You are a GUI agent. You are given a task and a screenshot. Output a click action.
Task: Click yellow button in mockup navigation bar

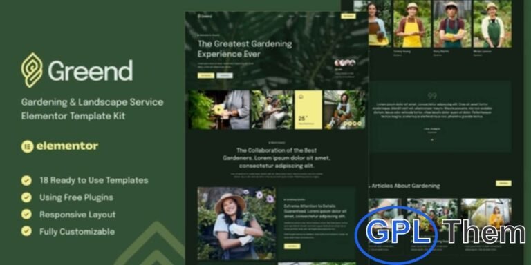348,16
